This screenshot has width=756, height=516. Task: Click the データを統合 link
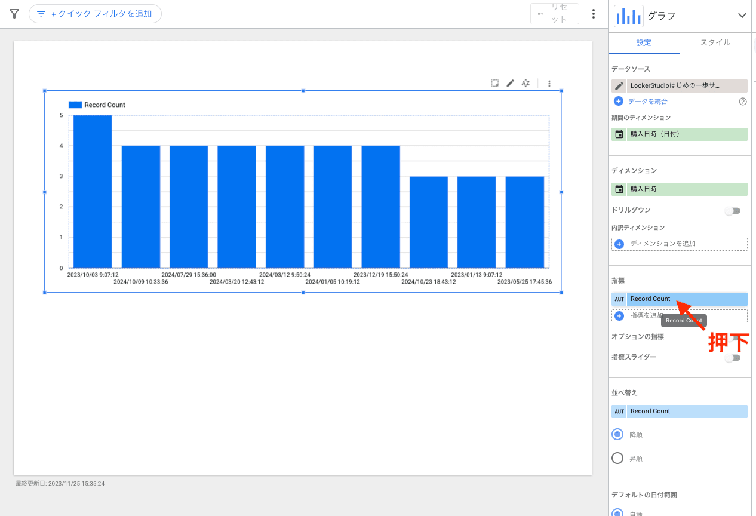tap(647, 102)
